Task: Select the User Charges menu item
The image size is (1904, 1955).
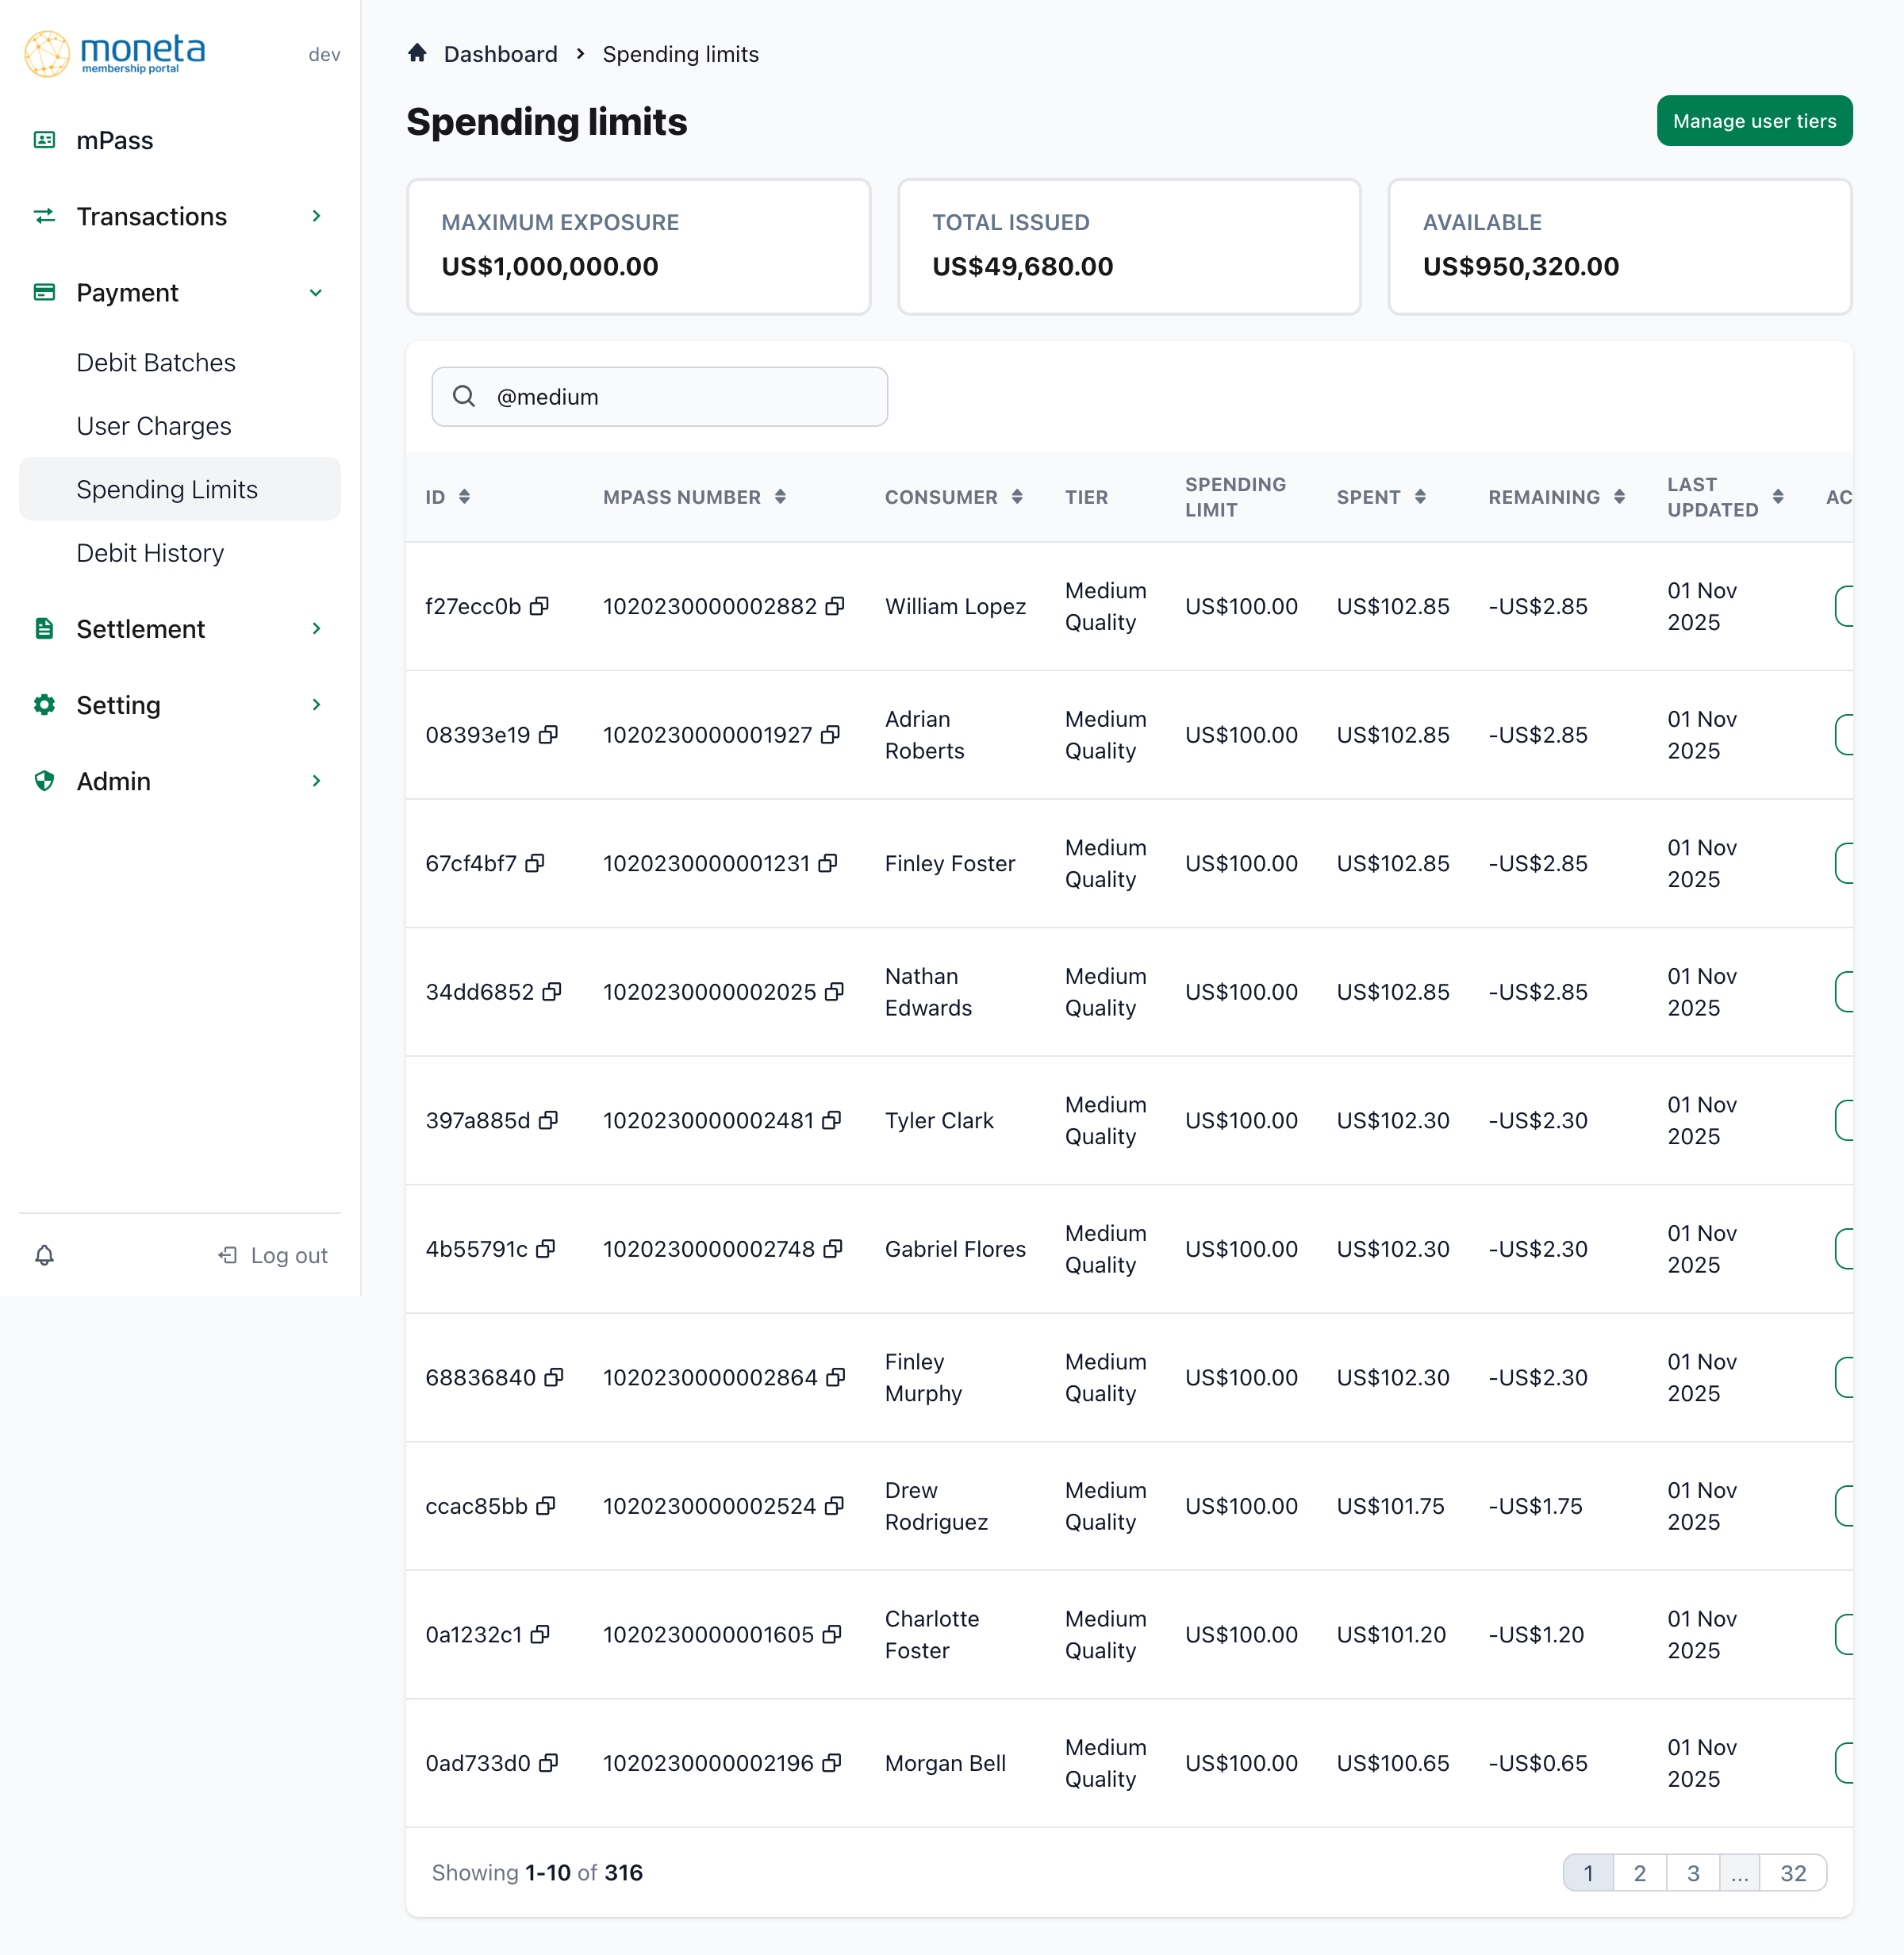Action: [x=154, y=426]
